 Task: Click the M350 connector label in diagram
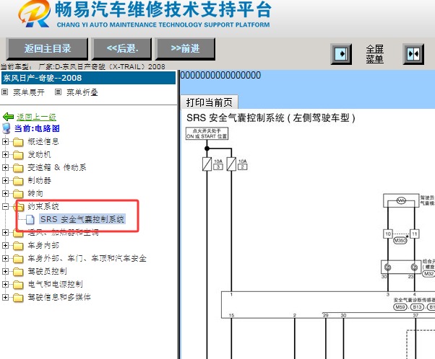[x=400, y=241]
